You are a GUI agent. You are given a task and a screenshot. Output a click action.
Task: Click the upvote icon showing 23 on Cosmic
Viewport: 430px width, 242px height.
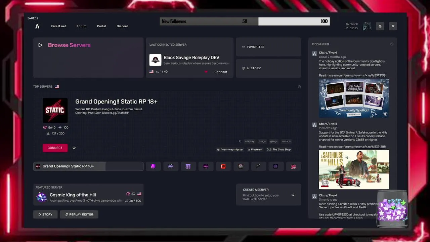point(128,194)
